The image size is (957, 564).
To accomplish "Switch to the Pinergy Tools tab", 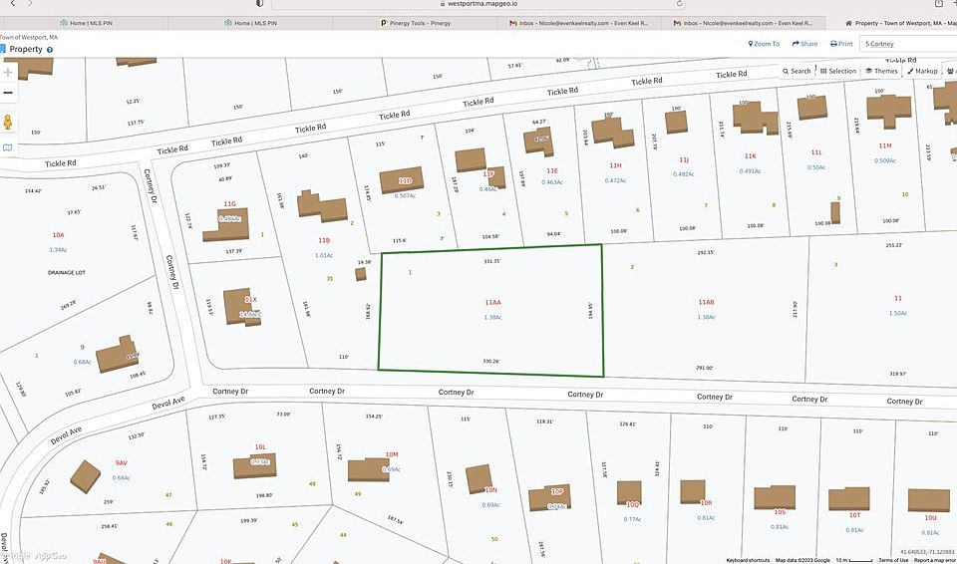I will [415, 23].
